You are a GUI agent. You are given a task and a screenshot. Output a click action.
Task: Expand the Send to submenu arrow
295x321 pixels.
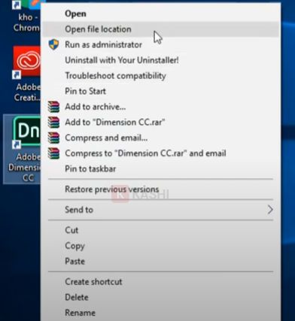[x=270, y=210]
